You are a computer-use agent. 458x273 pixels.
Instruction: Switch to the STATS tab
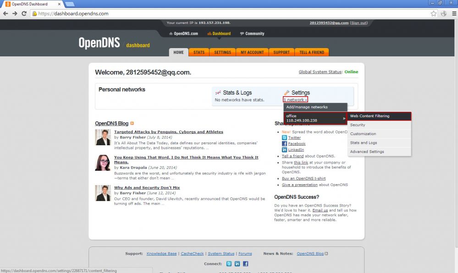click(199, 52)
